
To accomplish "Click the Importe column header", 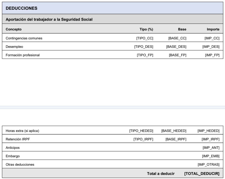I will coord(214,29).
